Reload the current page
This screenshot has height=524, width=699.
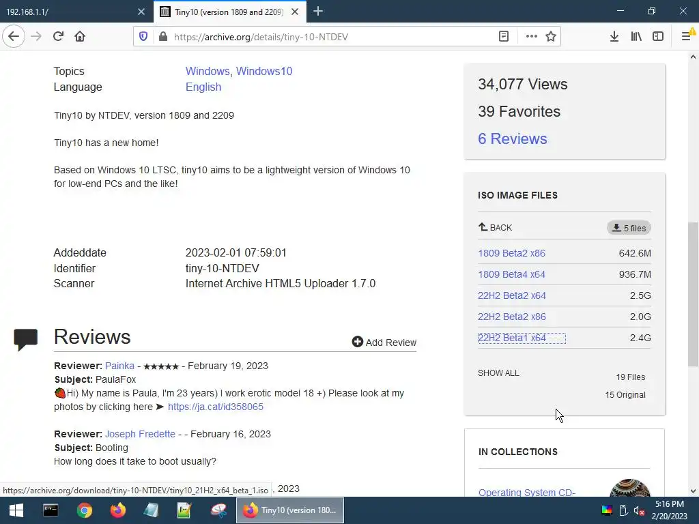(58, 36)
